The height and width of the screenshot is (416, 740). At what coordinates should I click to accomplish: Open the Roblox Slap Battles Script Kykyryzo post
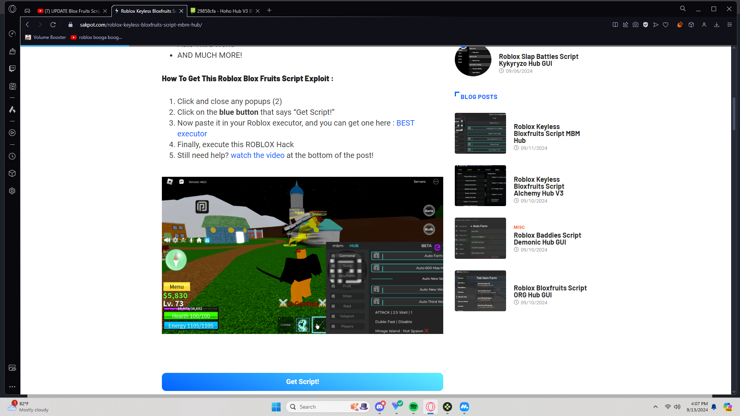point(538,60)
